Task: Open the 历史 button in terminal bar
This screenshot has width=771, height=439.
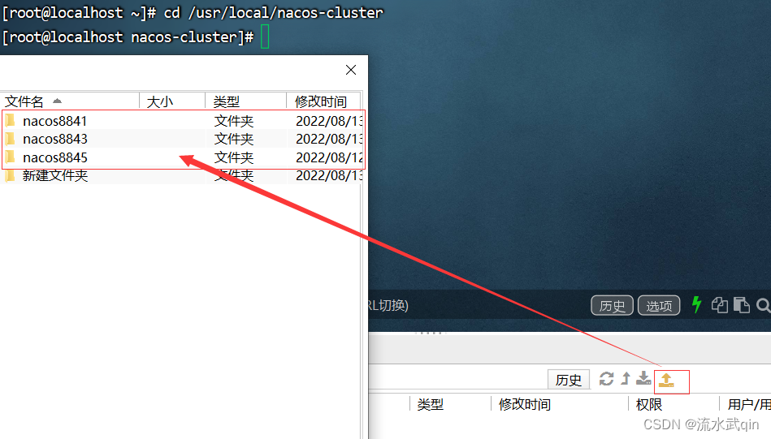Action: pyautogui.click(x=612, y=305)
